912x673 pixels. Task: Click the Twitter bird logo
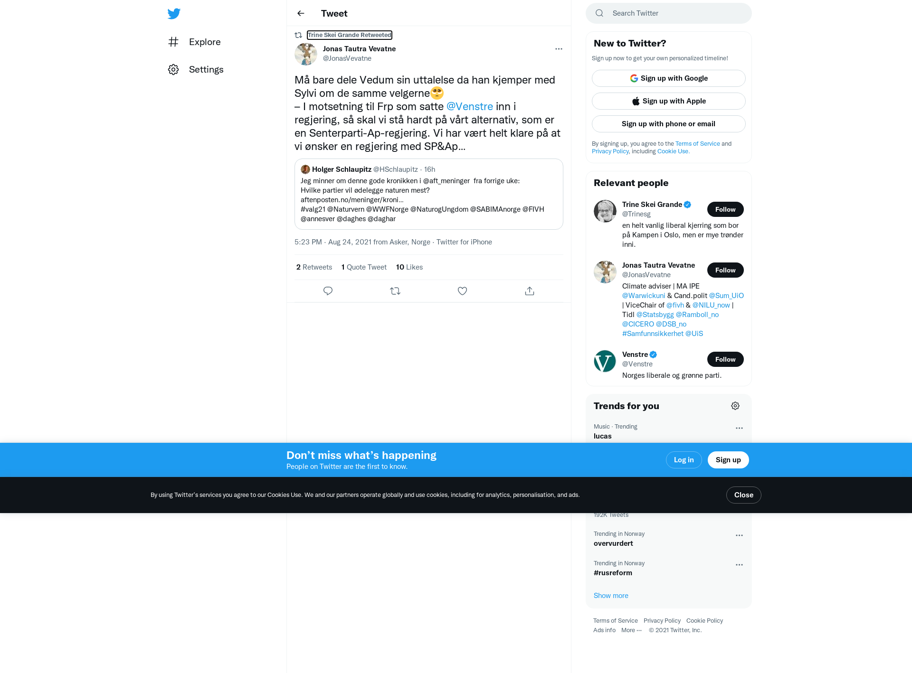174,13
